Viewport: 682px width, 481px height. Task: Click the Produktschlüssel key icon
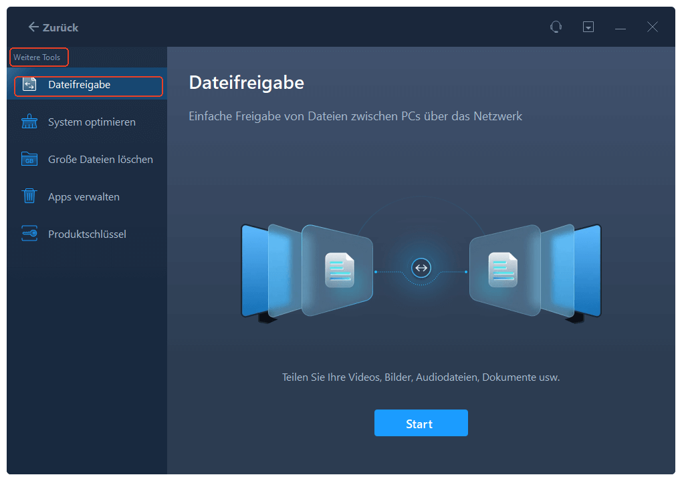(x=29, y=234)
